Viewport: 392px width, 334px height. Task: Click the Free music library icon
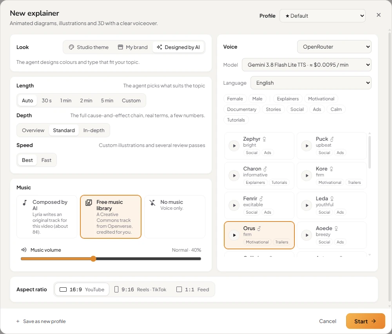click(x=89, y=203)
